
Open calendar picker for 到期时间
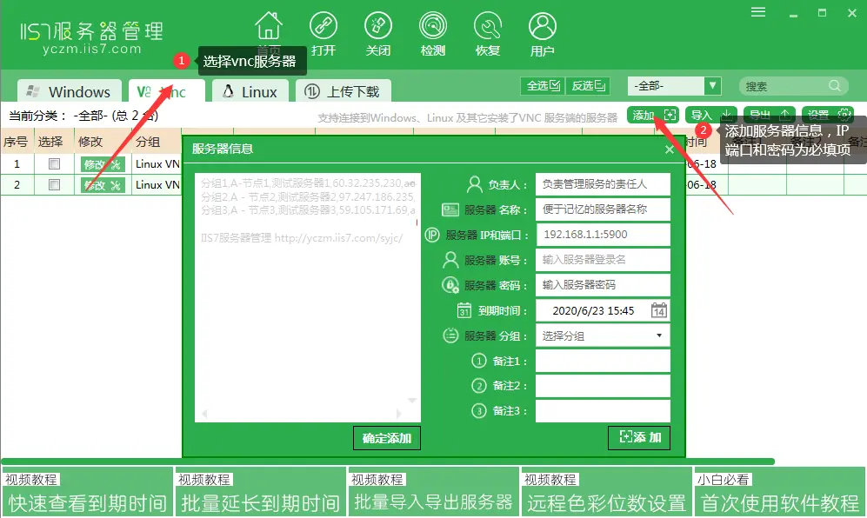[x=658, y=310]
